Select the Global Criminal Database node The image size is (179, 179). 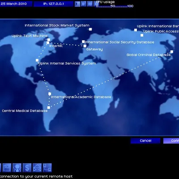point(172,51)
